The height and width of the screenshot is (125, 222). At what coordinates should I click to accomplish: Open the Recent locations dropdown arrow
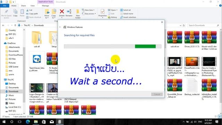pyautogui.click(x=12, y=25)
